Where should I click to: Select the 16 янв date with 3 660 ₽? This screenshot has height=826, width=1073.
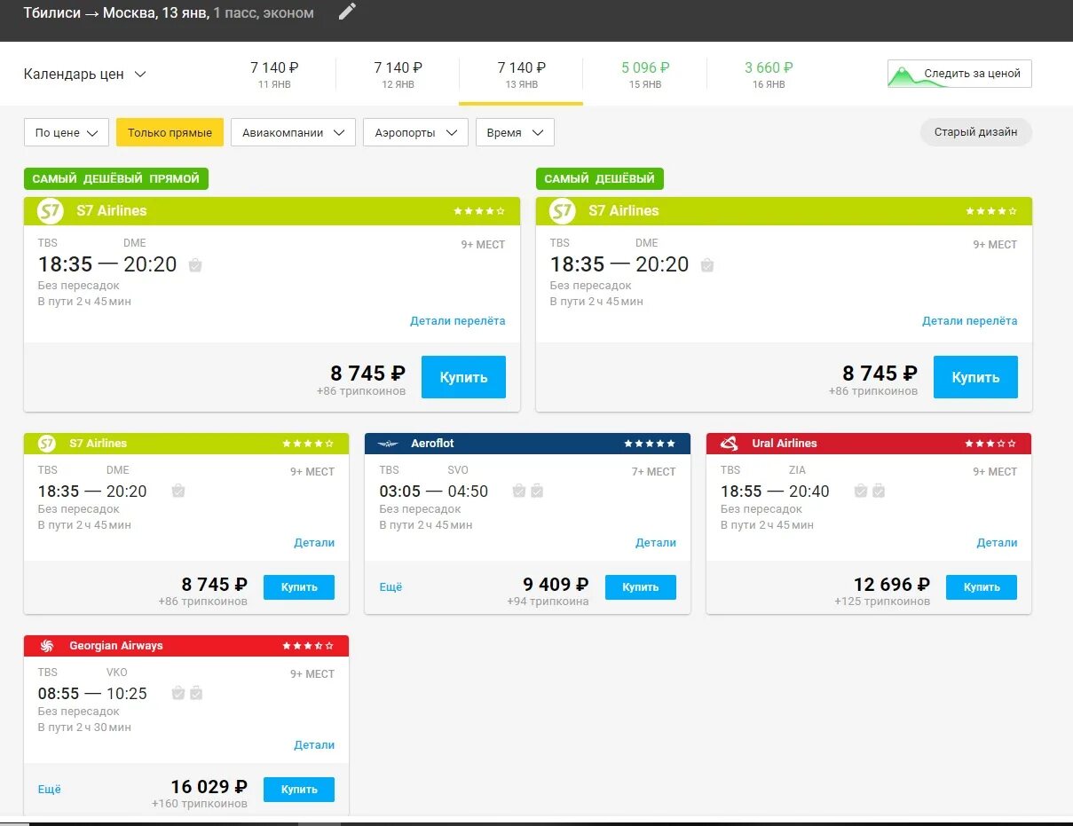[x=769, y=75]
